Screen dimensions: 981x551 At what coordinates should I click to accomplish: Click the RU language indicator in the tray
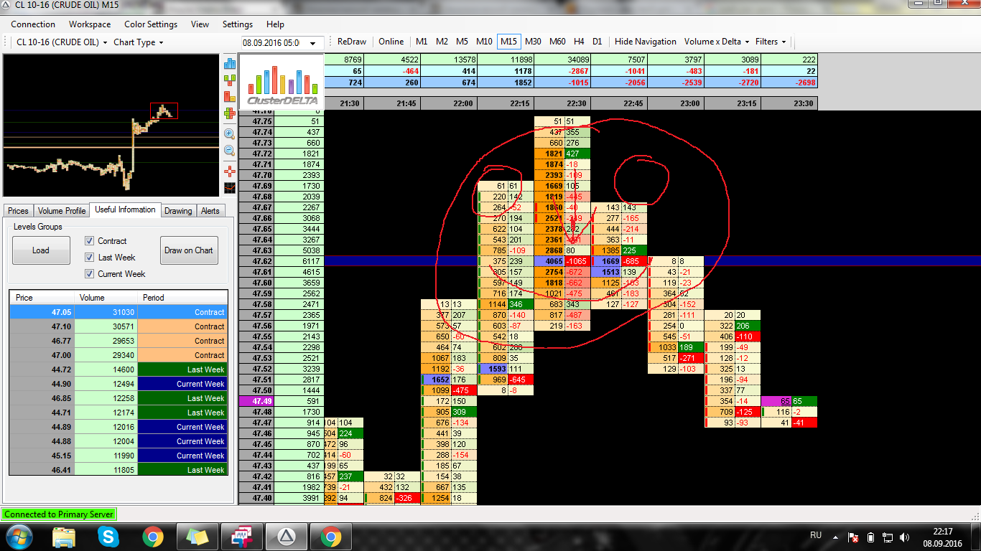coord(816,535)
